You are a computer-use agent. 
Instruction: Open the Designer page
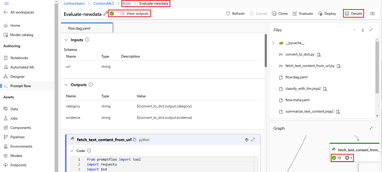coord(14,77)
